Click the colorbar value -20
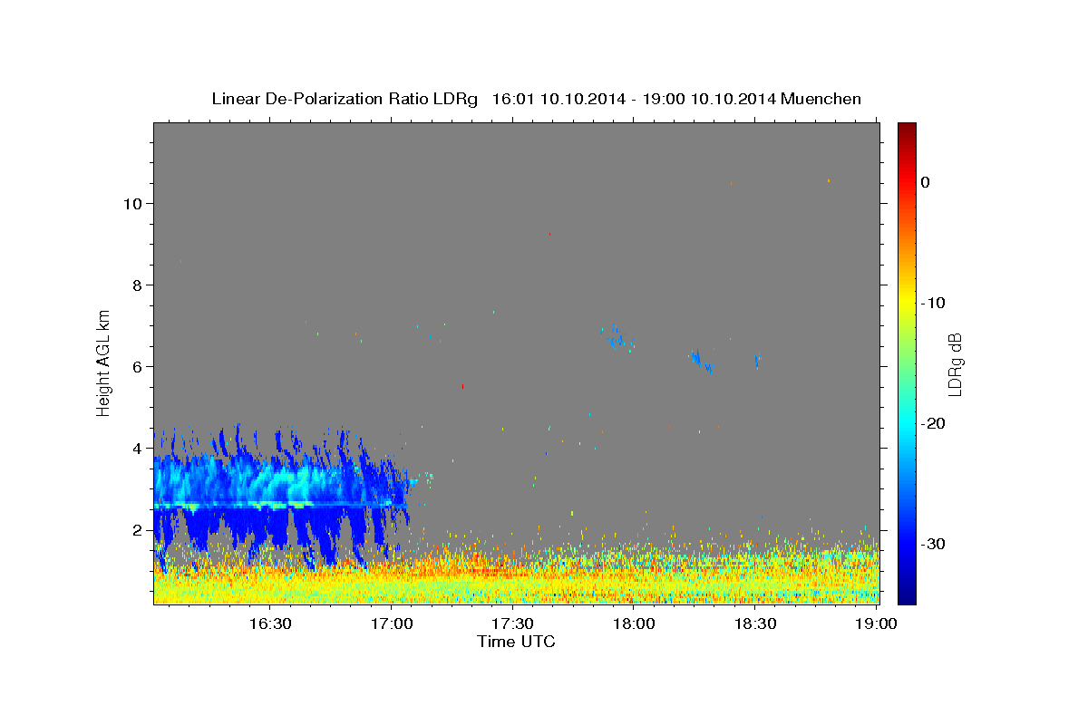Screen dimensions: 1088x725 932,423
